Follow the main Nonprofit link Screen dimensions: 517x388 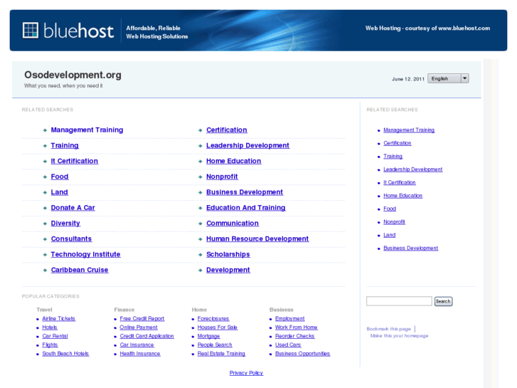coord(222,177)
